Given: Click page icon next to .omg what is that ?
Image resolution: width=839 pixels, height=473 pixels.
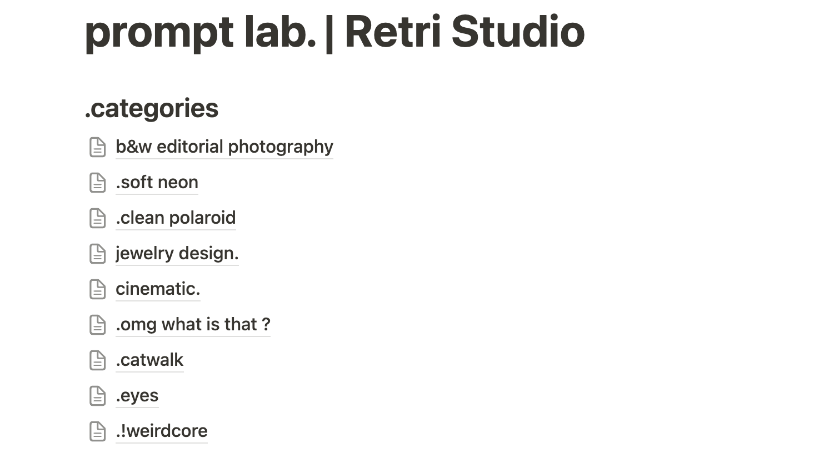Looking at the screenshot, I should point(97,325).
